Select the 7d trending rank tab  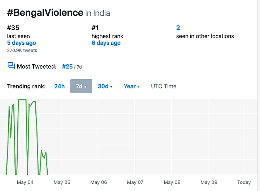tap(81, 86)
